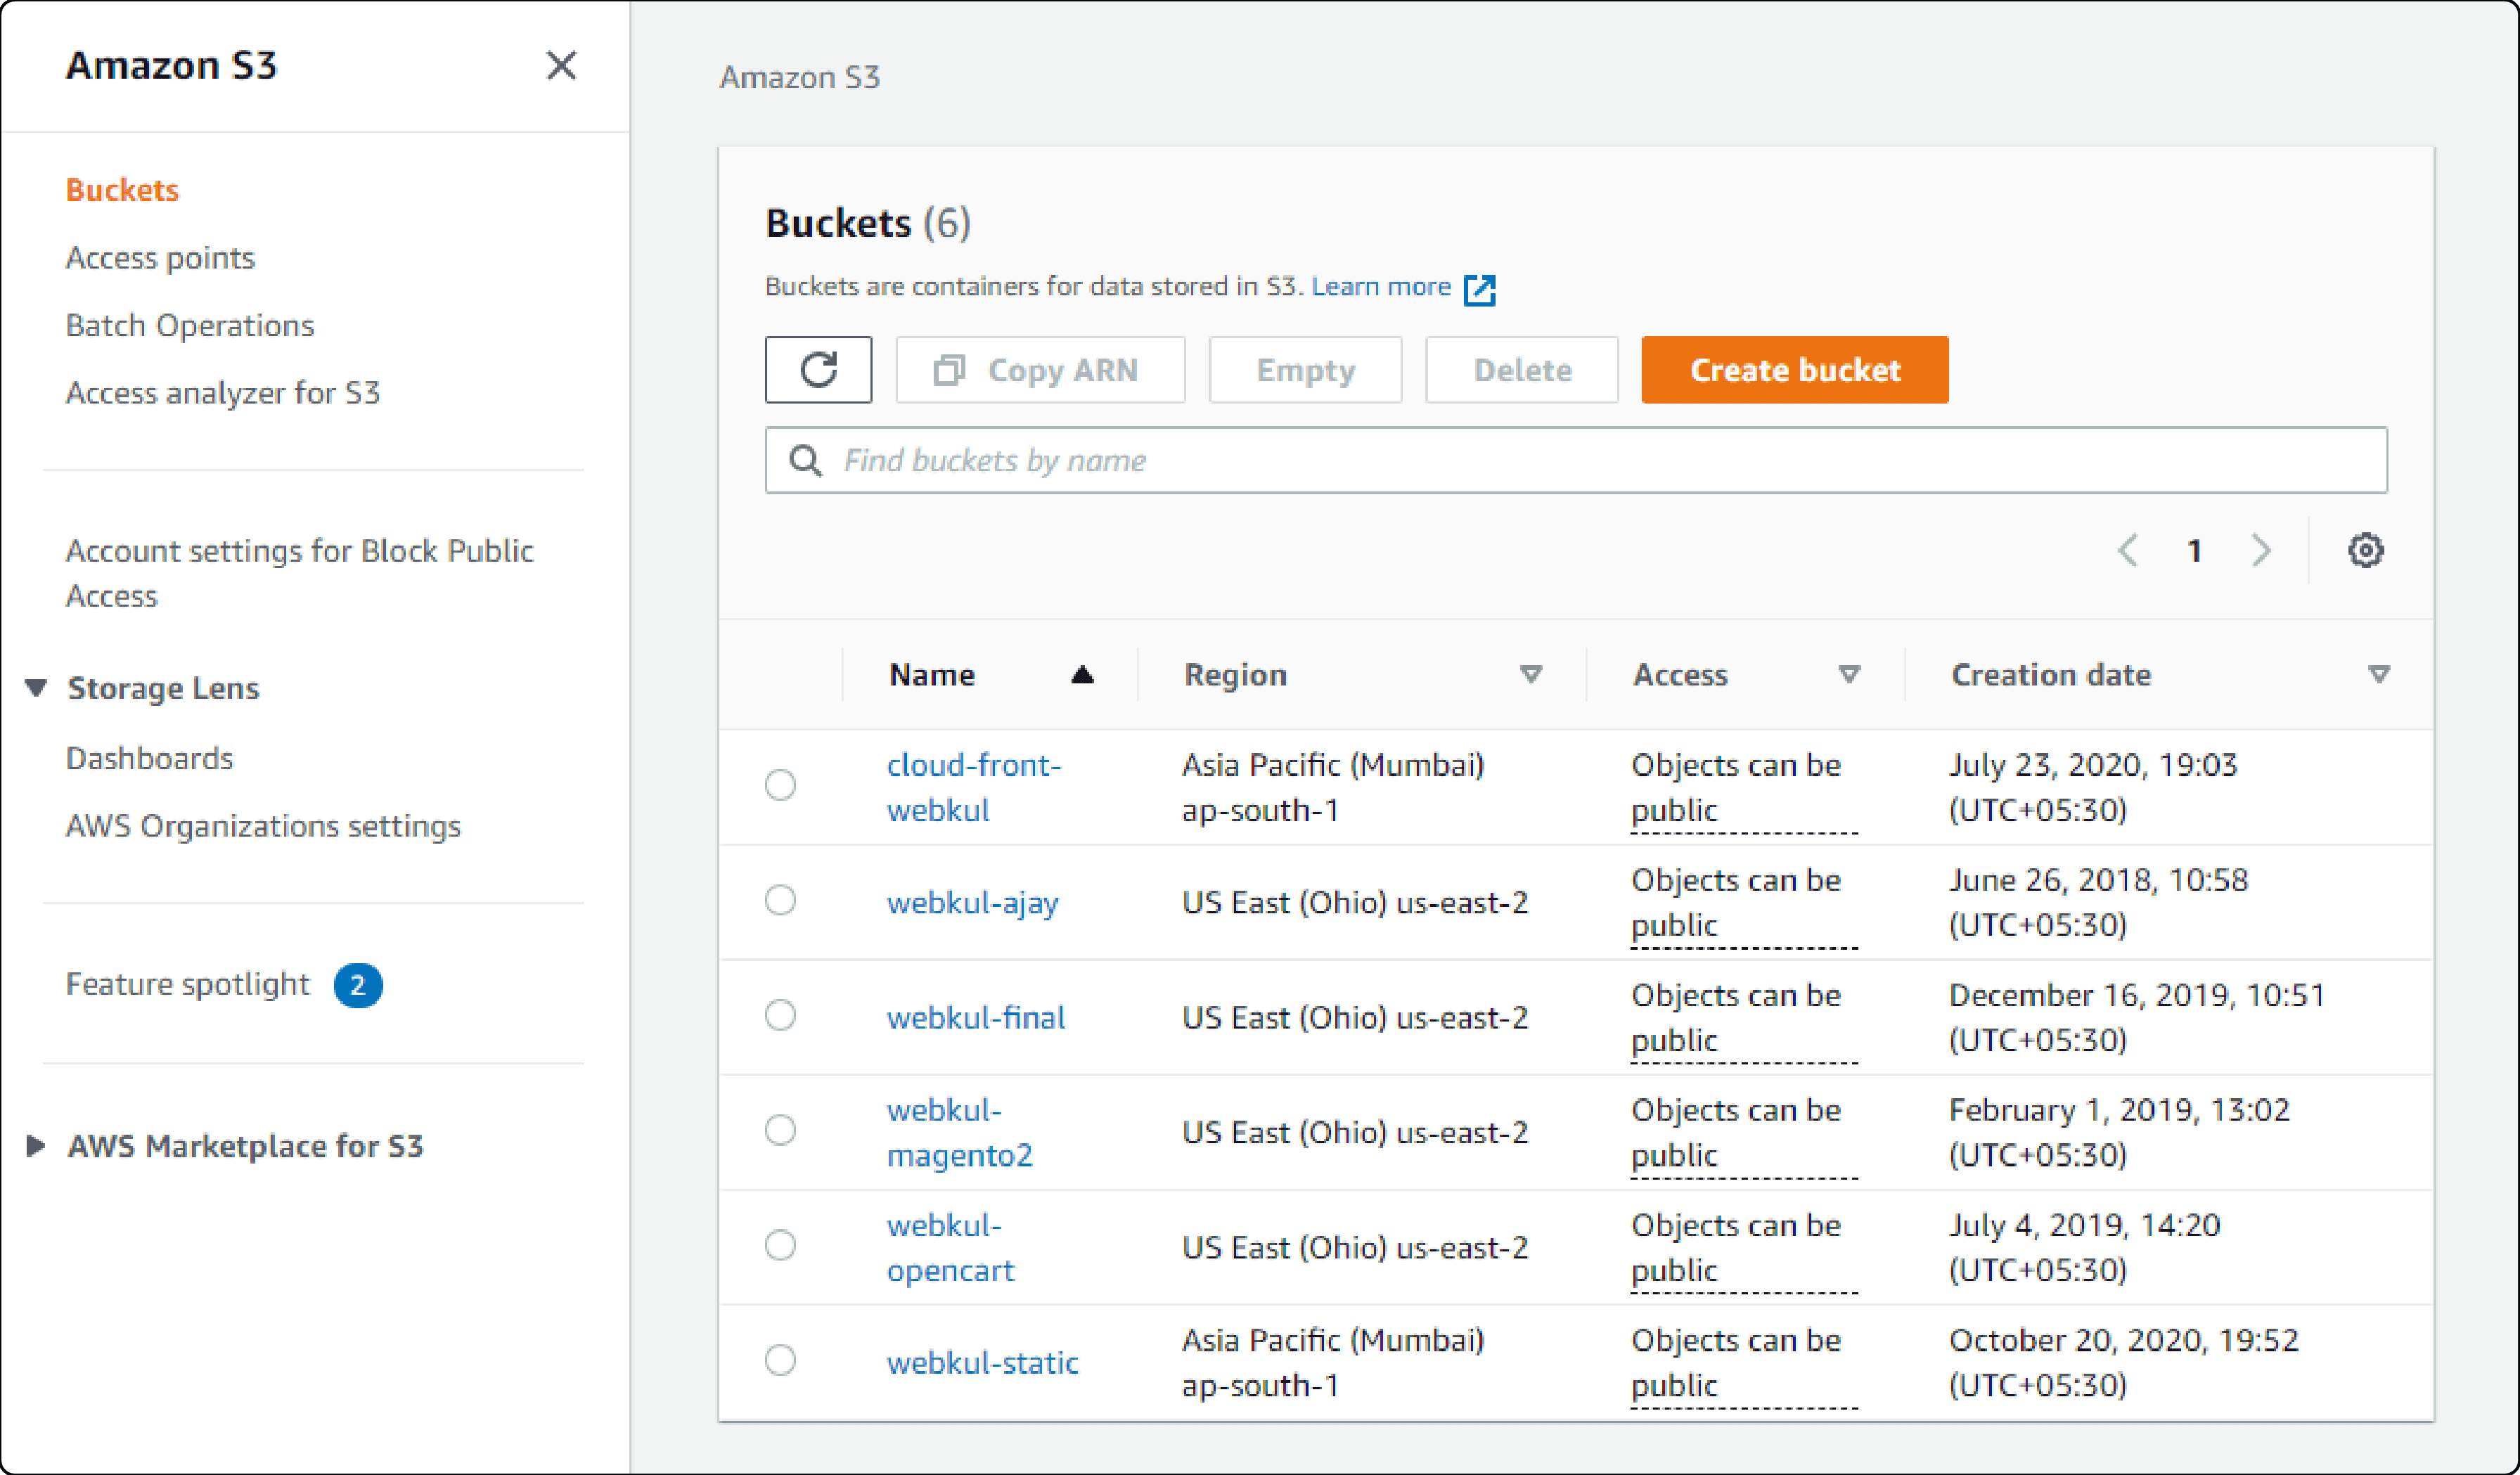Click the Creation date column header
The image size is (2520, 1475).
[2050, 675]
